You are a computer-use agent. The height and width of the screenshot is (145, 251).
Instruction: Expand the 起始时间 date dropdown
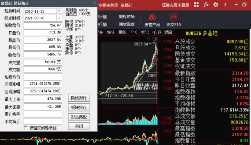59,11
